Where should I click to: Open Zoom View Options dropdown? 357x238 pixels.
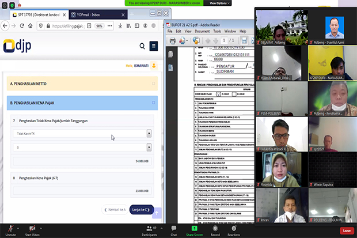tap(219, 3)
